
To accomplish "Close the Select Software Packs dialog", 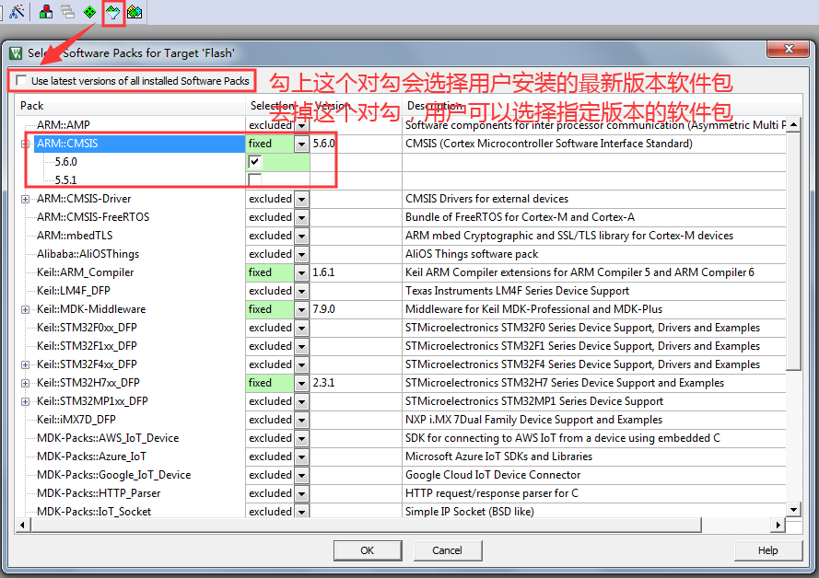I will point(789,49).
